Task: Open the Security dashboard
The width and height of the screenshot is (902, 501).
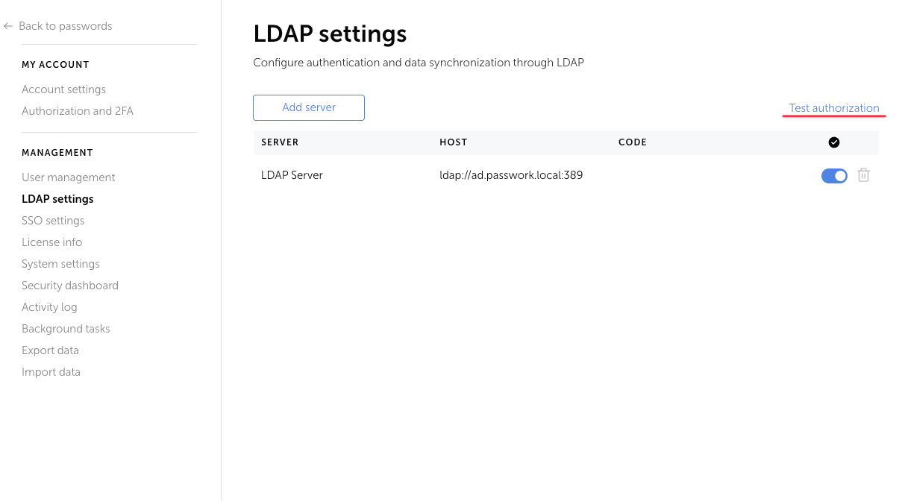Action: (70, 285)
